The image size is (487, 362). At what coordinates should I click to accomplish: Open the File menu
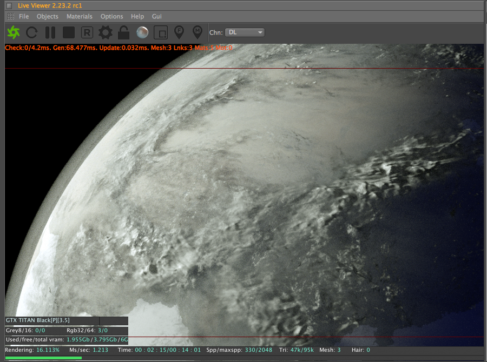tap(24, 16)
